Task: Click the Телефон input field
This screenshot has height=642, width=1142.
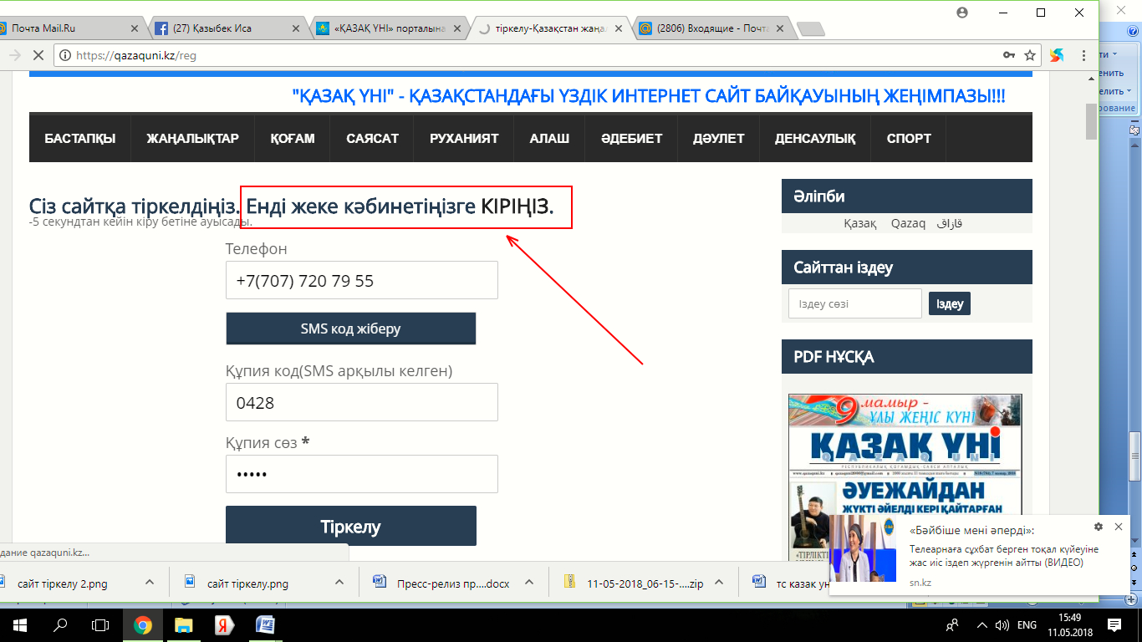Action: [x=362, y=280]
